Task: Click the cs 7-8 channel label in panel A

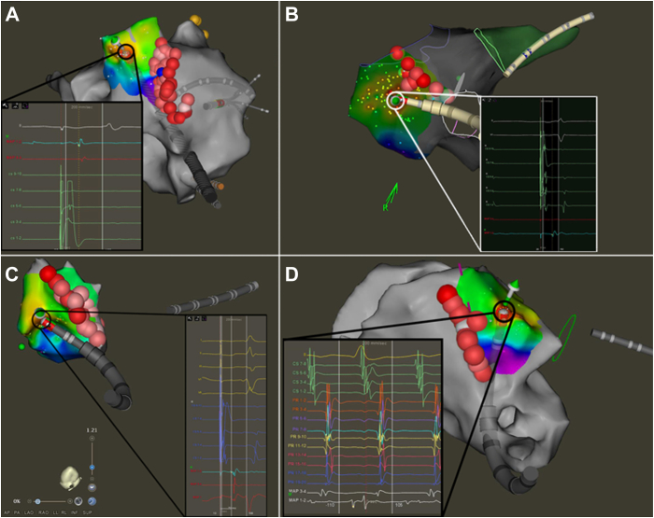Action: coord(16,190)
